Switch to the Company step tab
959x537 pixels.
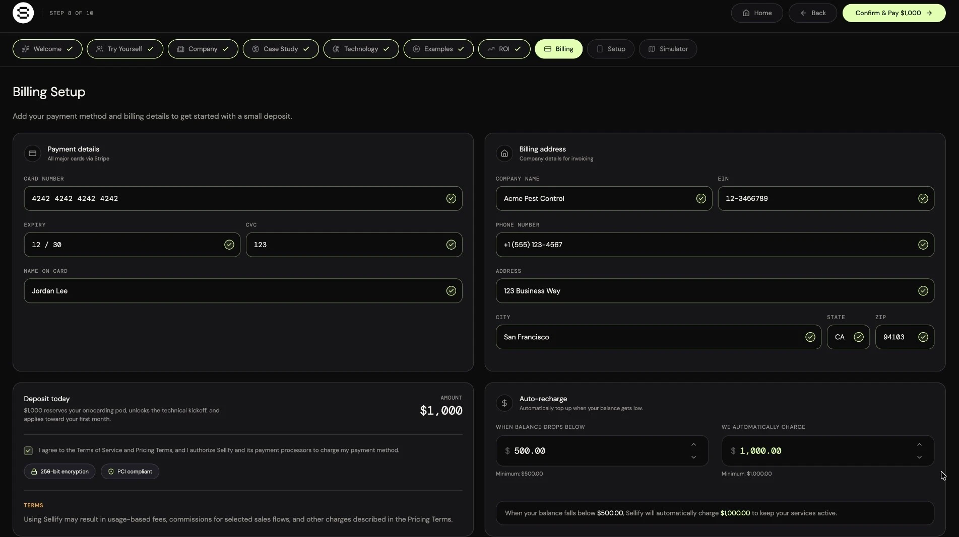[203, 49]
